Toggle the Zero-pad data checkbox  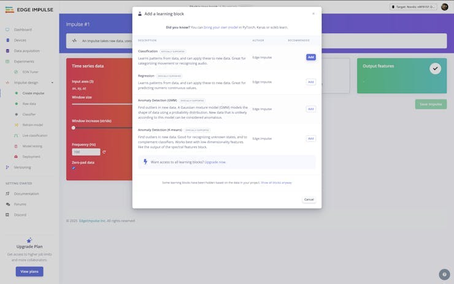(x=74, y=168)
